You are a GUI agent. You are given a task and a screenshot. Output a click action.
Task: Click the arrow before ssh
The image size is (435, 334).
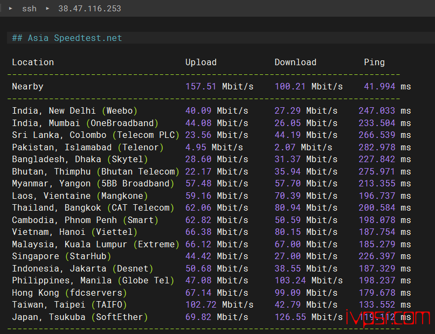click(11, 9)
